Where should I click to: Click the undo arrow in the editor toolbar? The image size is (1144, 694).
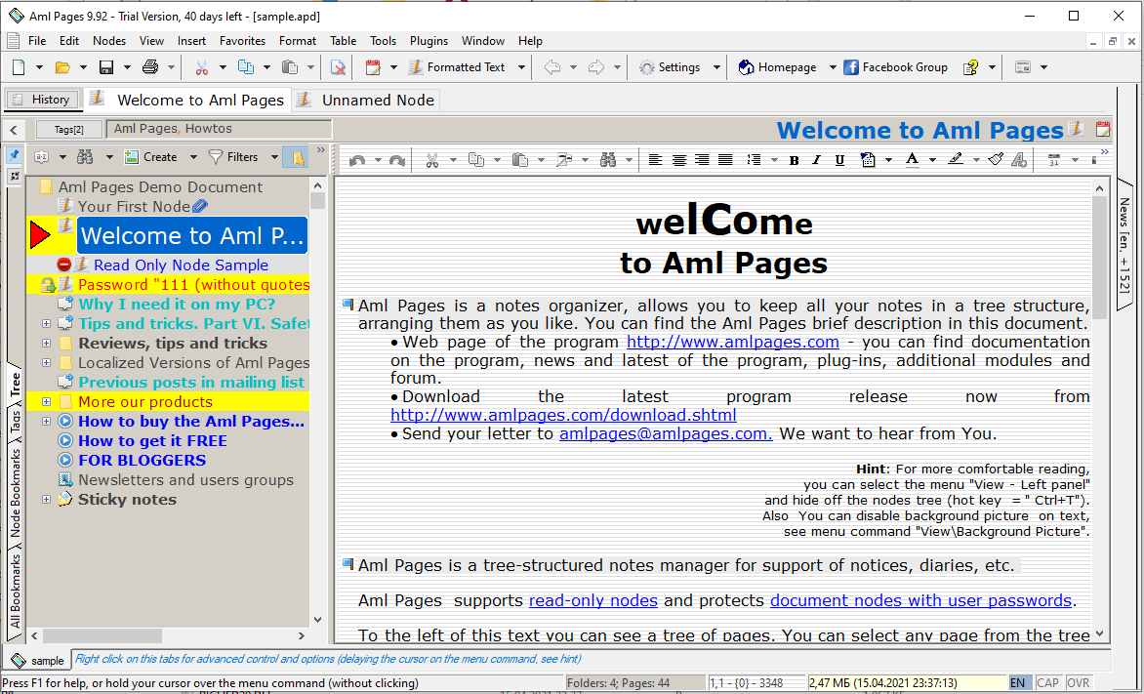pyautogui.click(x=357, y=160)
